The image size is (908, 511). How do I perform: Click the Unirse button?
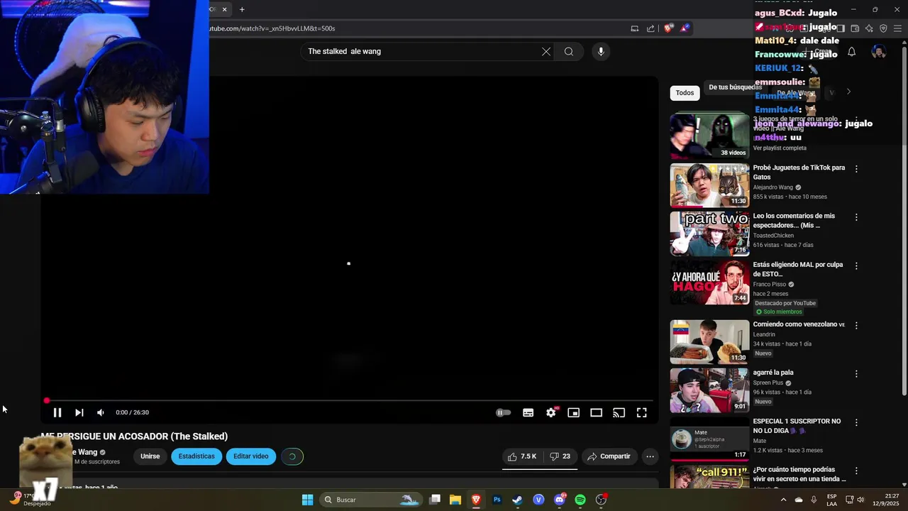[x=150, y=456]
